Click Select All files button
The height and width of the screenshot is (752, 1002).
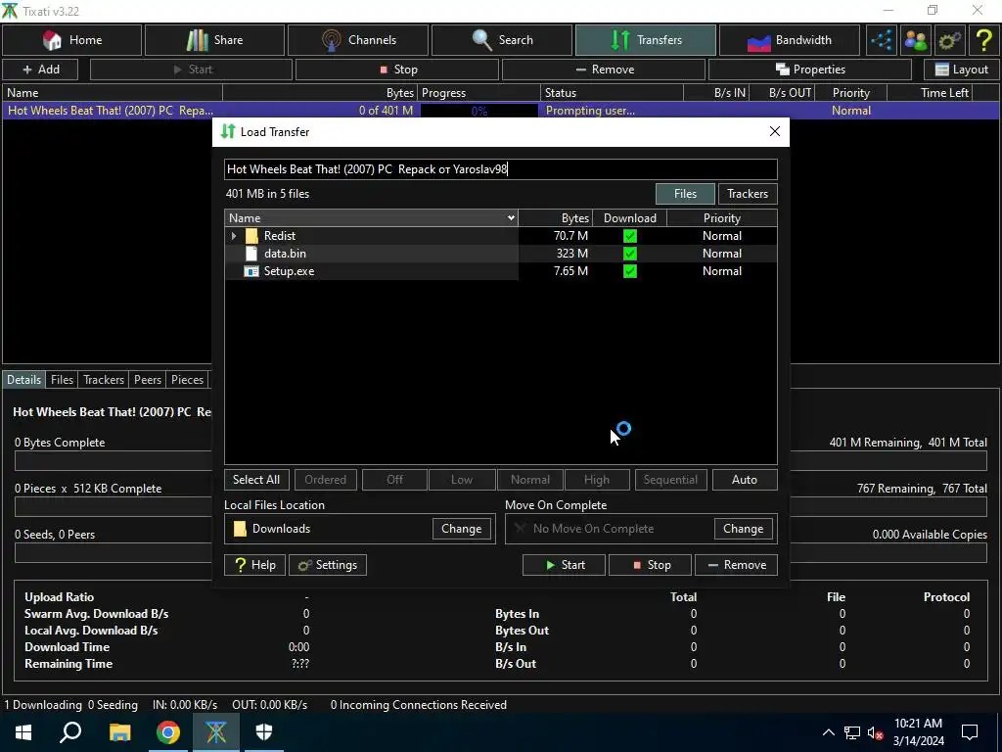256,480
